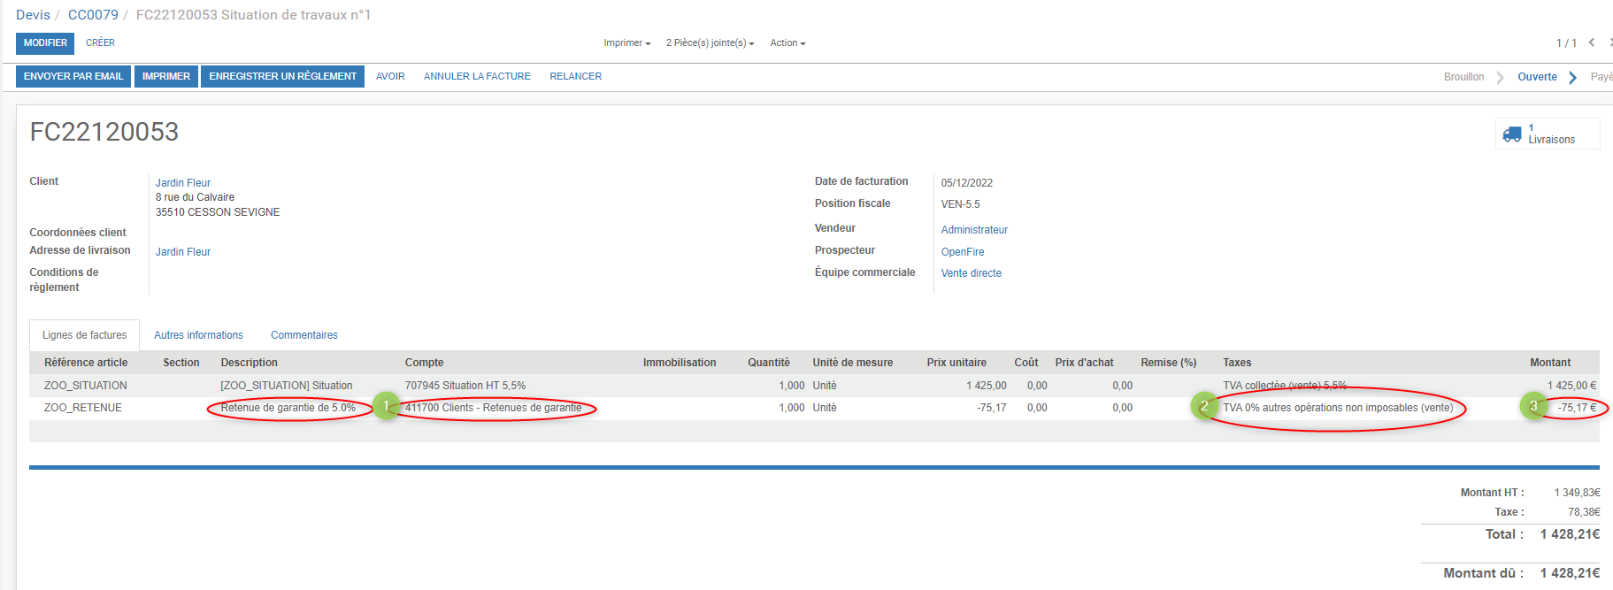This screenshot has height=590, width=1613.
Task: Switch to Lignes de factures tab
Action: click(x=84, y=335)
